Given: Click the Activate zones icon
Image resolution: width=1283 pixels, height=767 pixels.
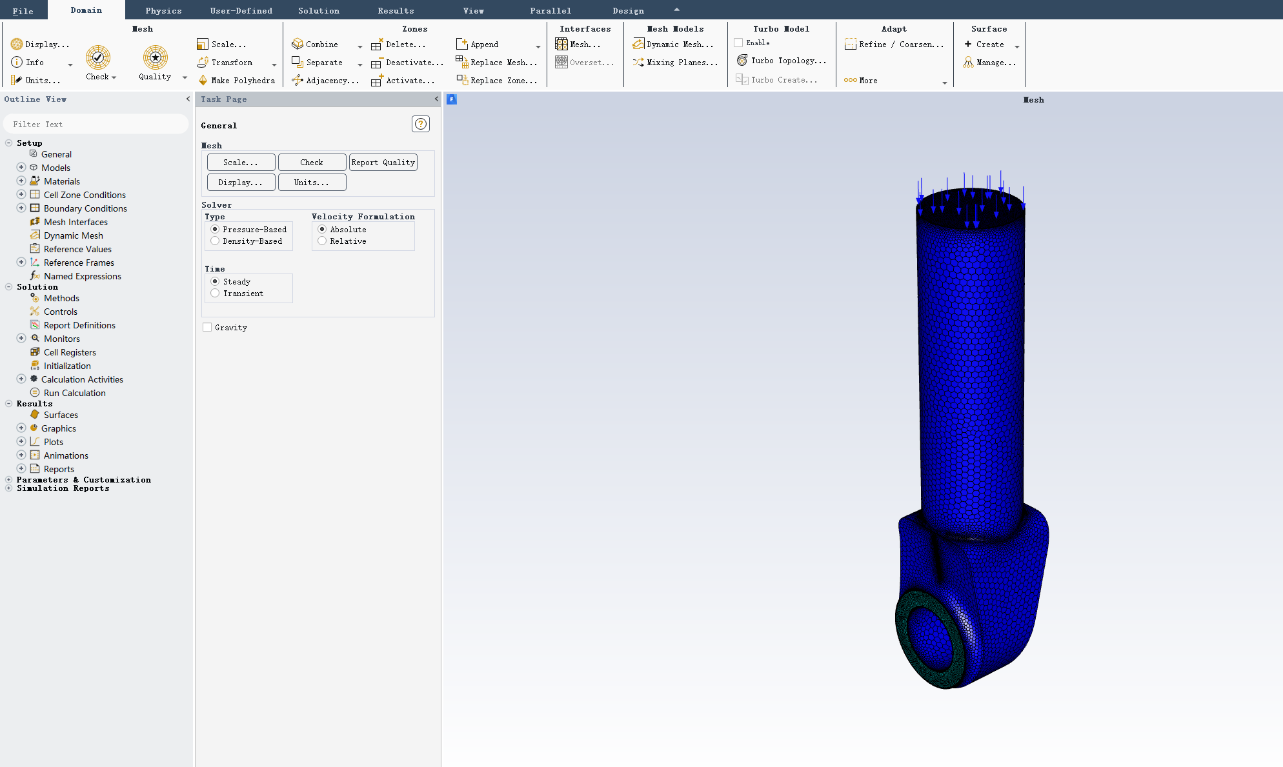Looking at the screenshot, I should tap(377, 80).
